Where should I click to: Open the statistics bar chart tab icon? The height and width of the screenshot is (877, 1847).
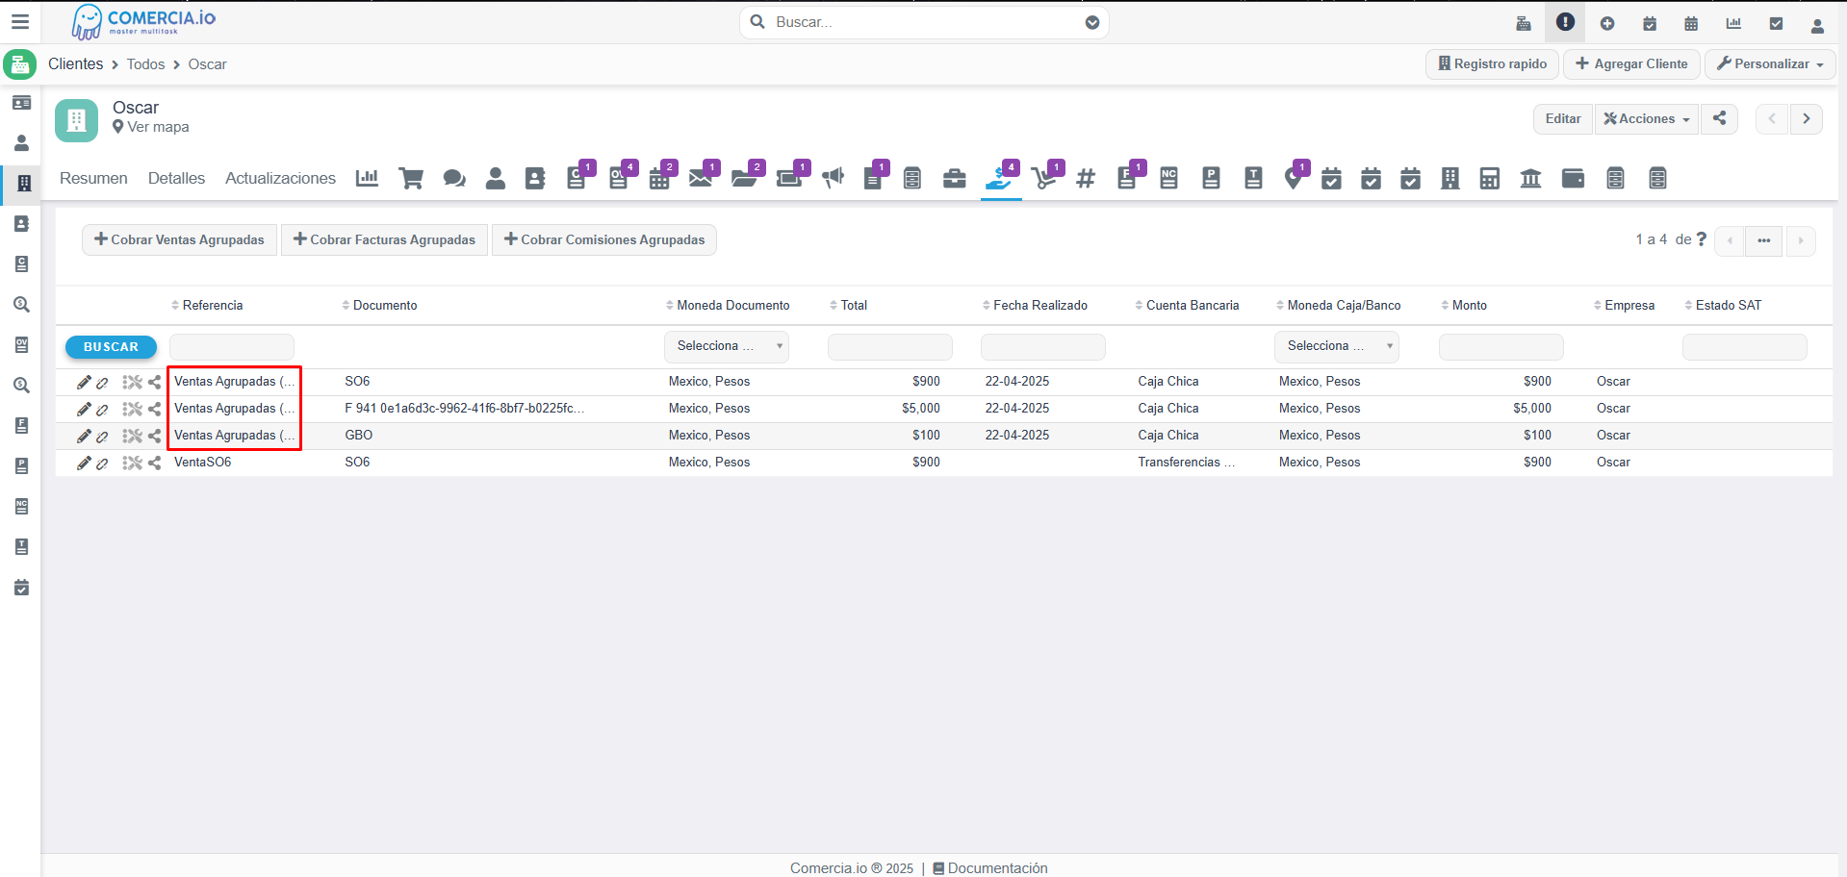point(367,178)
